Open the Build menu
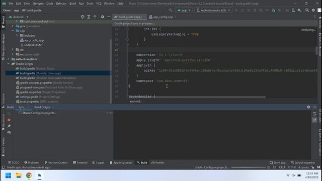 (x=72, y=4)
